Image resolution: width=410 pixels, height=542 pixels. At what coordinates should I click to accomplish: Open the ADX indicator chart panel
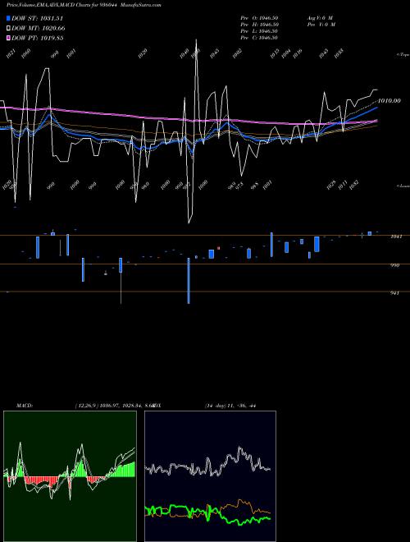210,476
